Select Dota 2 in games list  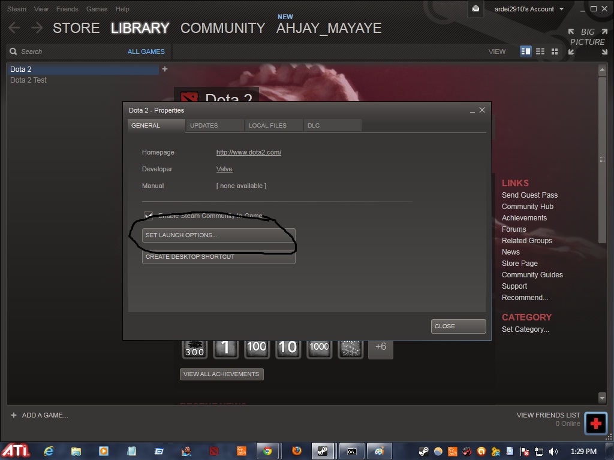point(83,69)
